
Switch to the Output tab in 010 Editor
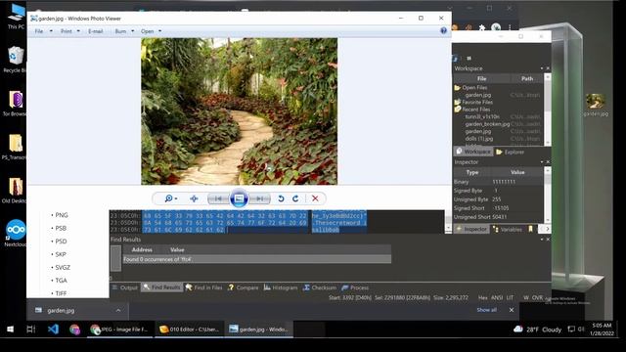(125, 287)
